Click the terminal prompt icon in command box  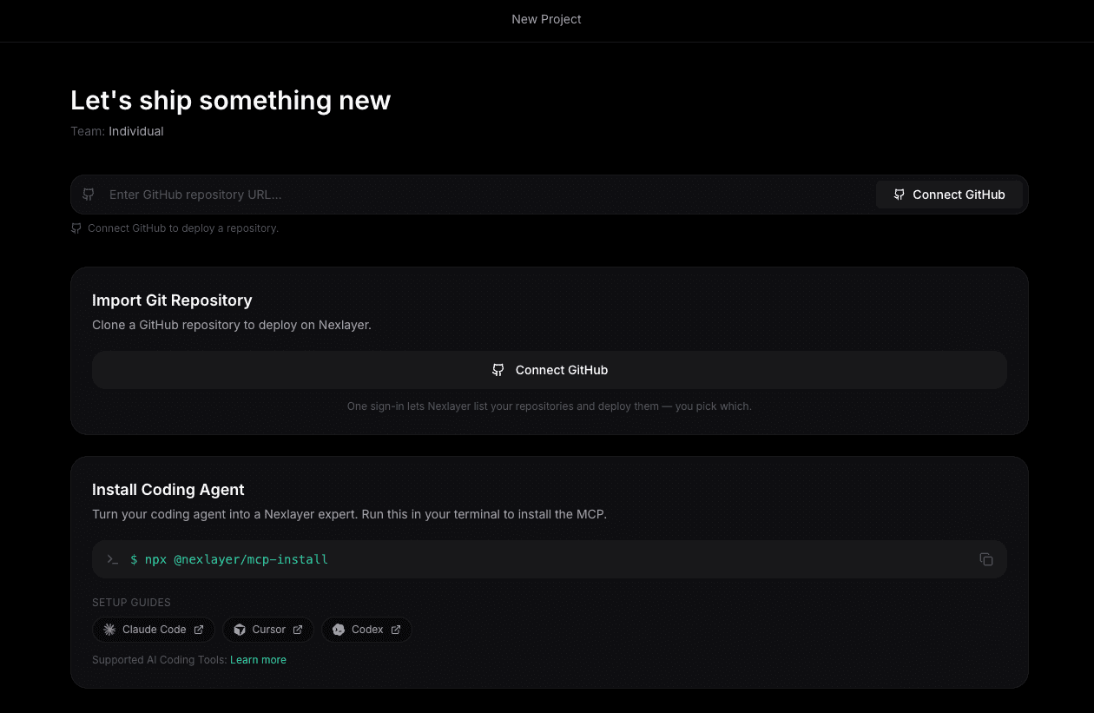[x=112, y=559]
